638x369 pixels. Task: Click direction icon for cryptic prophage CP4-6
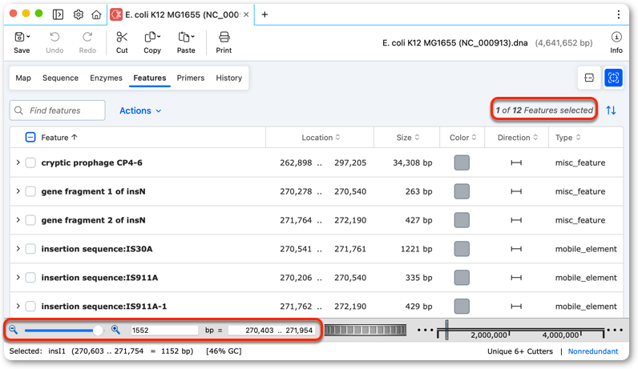516,162
